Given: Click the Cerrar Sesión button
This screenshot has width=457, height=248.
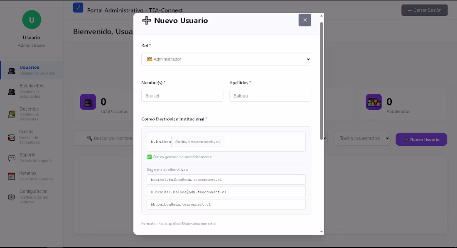Looking at the screenshot, I should pyautogui.click(x=424, y=10).
